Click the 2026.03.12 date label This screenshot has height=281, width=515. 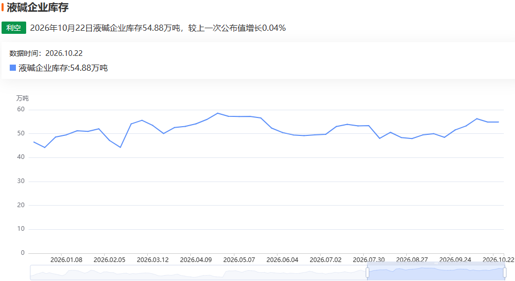pyautogui.click(x=153, y=259)
